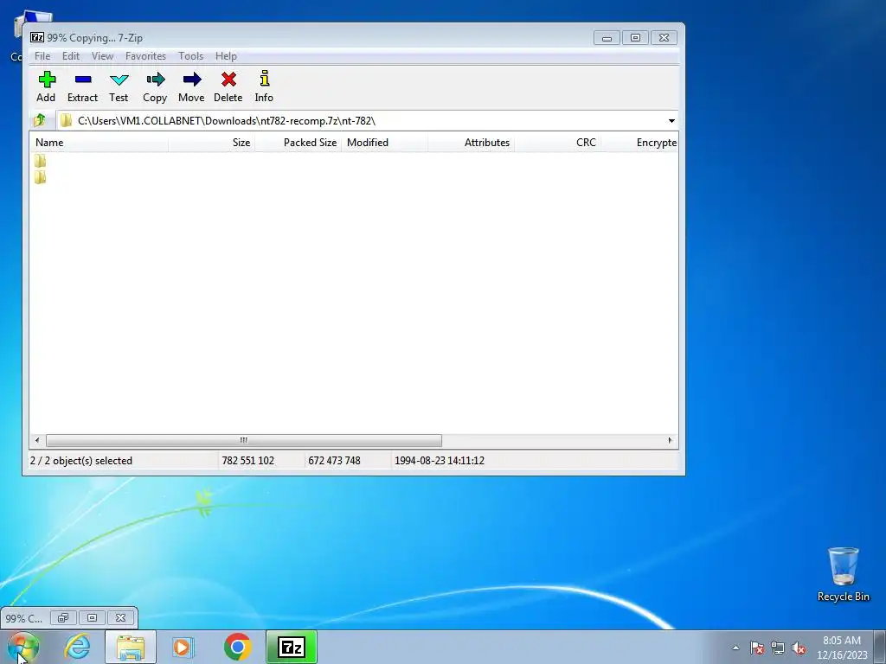Click status value 672 473 748
Image resolution: width=886 pixels, height=664 pixels.
pos(334,461)
